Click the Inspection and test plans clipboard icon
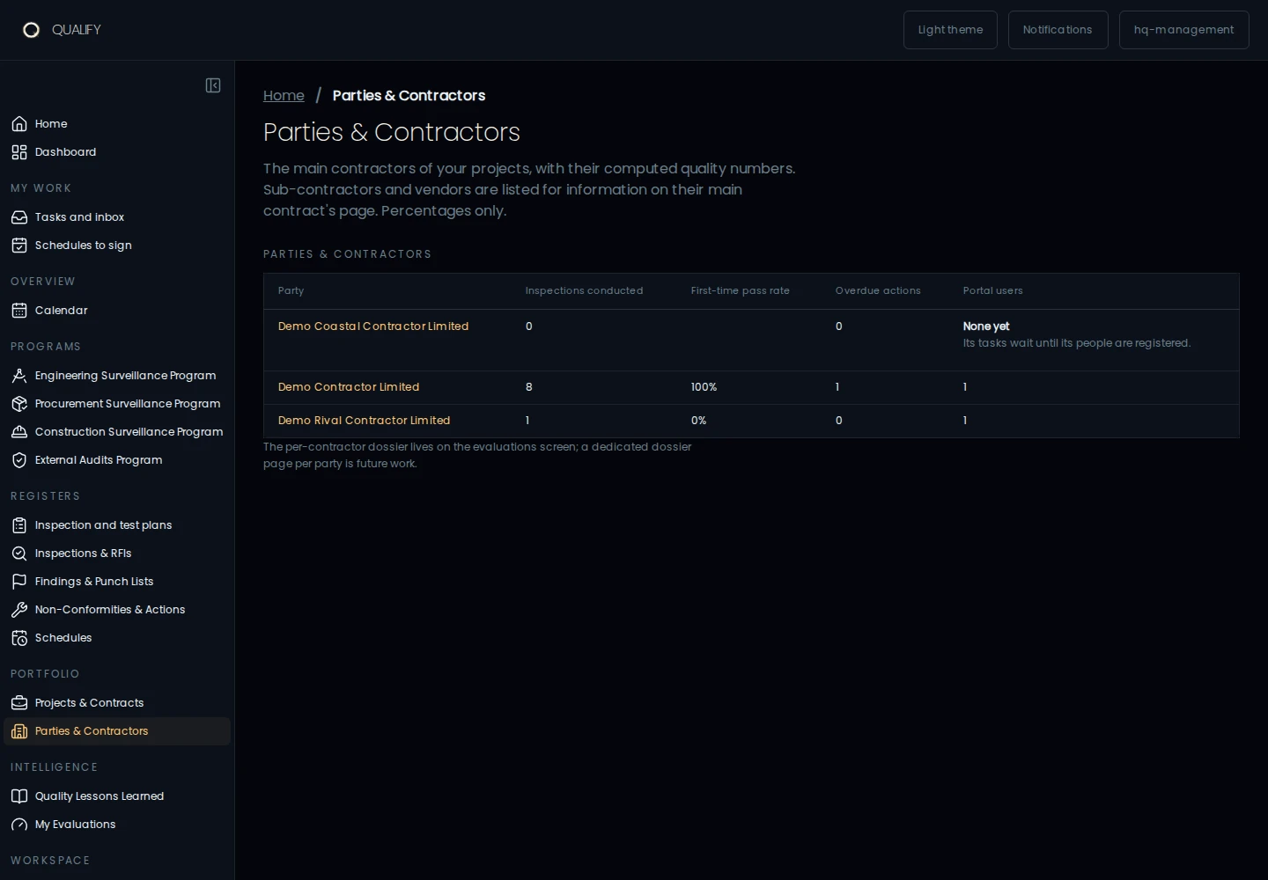 (x=19, y=525)
